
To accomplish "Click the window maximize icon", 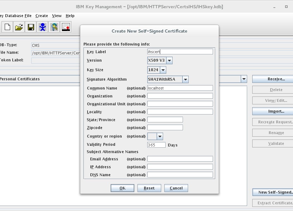I will (286, 7).
